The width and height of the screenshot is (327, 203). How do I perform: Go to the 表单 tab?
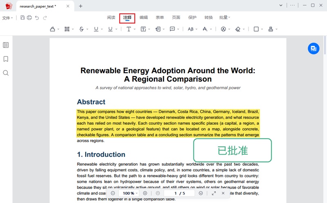point(160,18)
